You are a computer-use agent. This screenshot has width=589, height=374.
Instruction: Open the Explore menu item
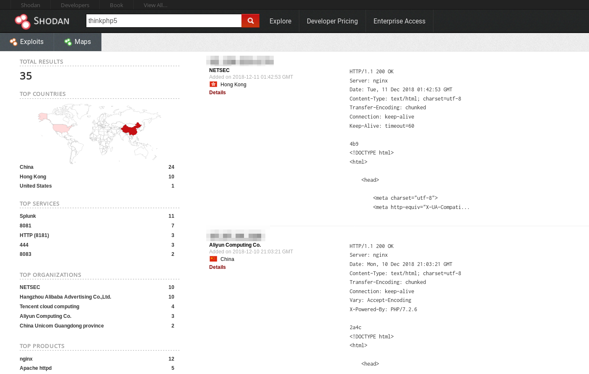click(x=280, y=21)
